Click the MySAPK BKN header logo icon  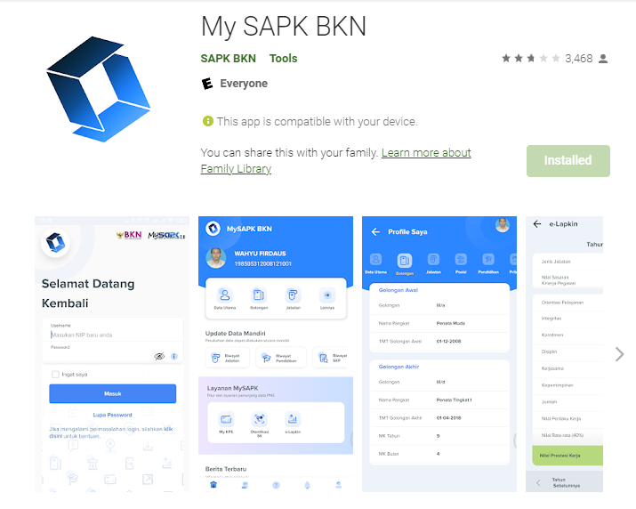tap(213, 229)
